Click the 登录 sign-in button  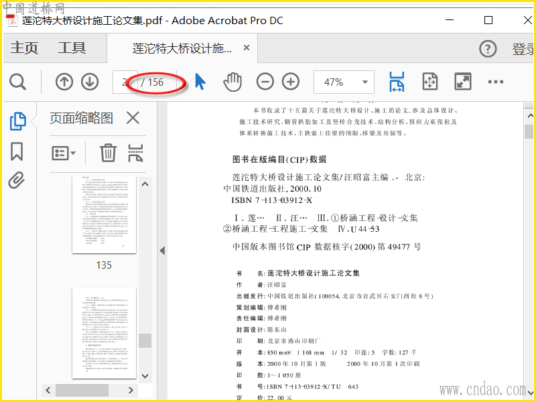523,49
